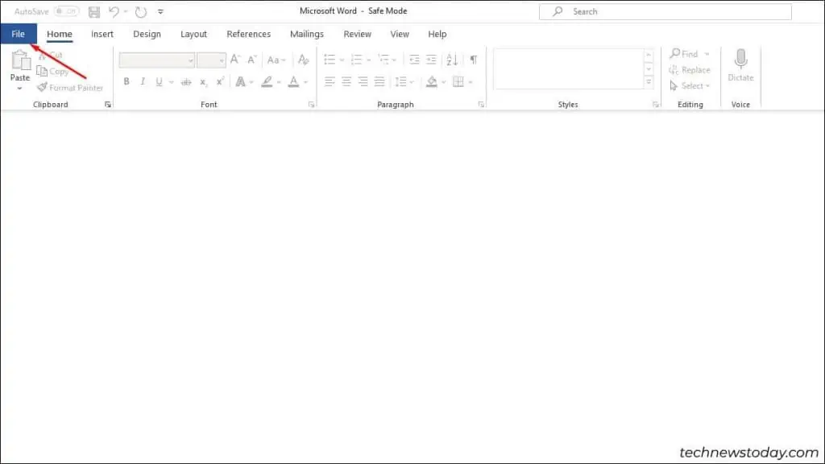Decrease paragraph indent
The image size is (825, 464).
click(415, 60)
